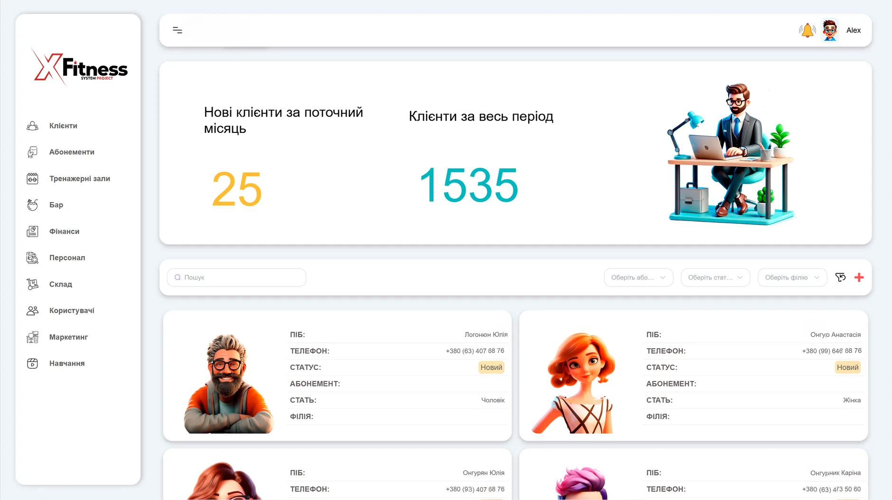The image size is (892, 500).
Task: Expand the 'Оберіть філію' branch dropdown
Action: 792,278
